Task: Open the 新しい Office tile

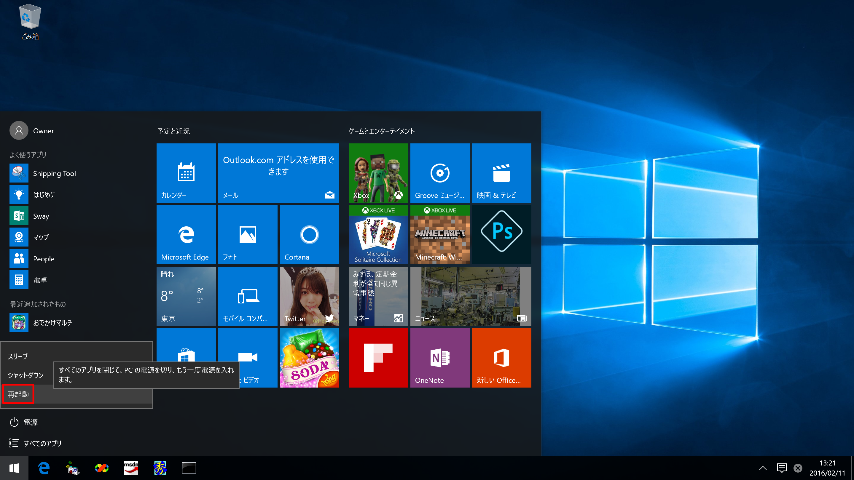Action: (502, 358)
